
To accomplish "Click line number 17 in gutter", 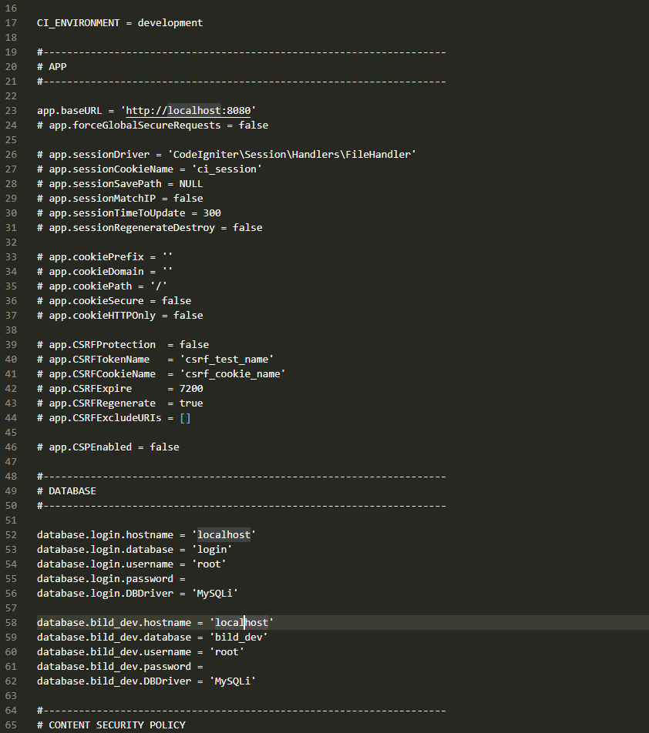I will coord(11,23).
